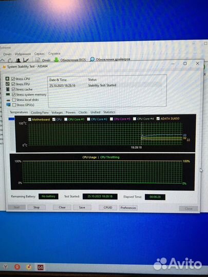Uncheck Stress CPU checkbox
The width and height of the screenshot is (208, 277).
[x=13, y=79]
